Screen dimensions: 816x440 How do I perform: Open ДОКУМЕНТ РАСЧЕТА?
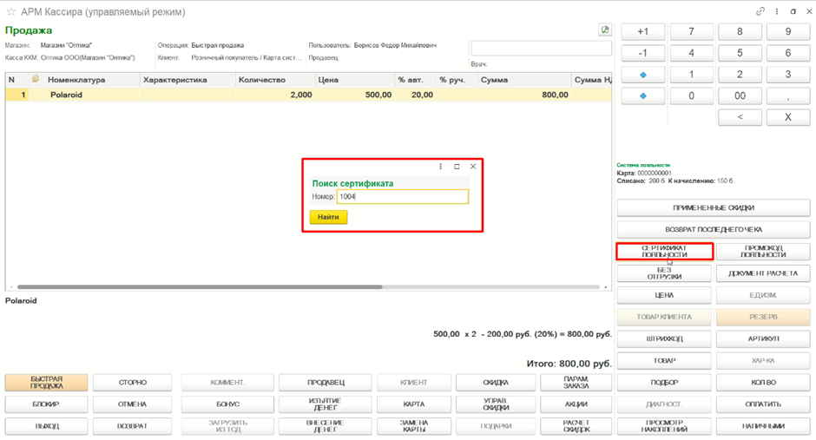tap(763, 273)
